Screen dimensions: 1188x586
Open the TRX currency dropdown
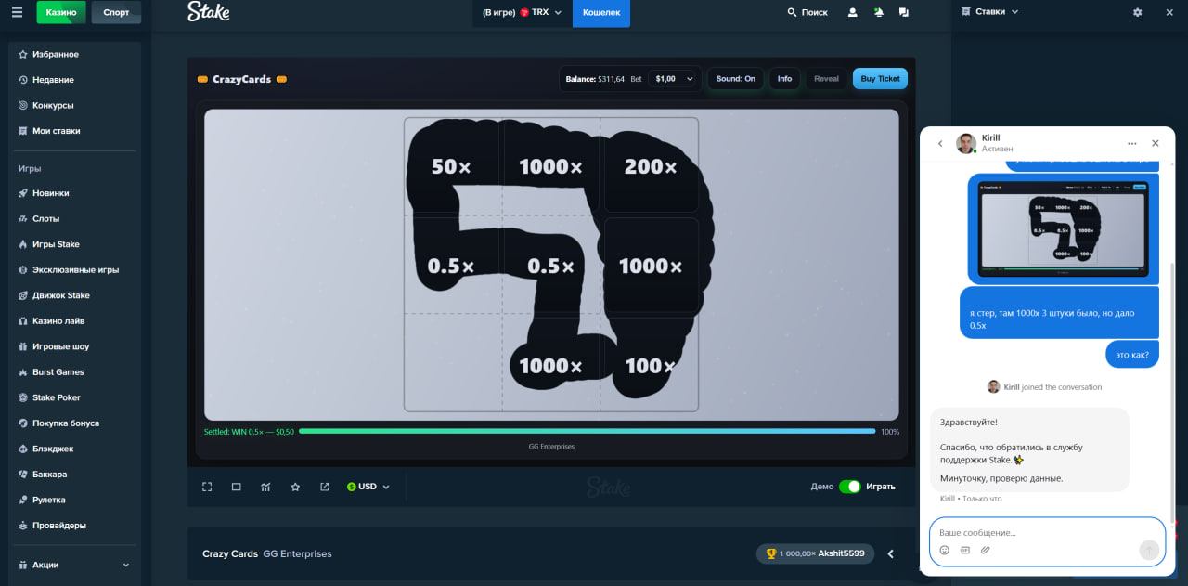pyautogui.click(x=523, y=13)
